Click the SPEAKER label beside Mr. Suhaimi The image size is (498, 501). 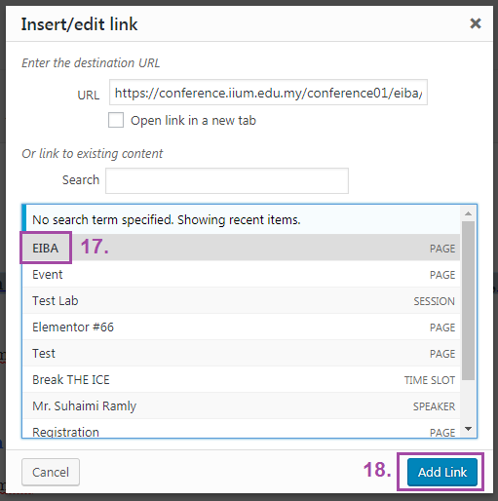[434, 406]
